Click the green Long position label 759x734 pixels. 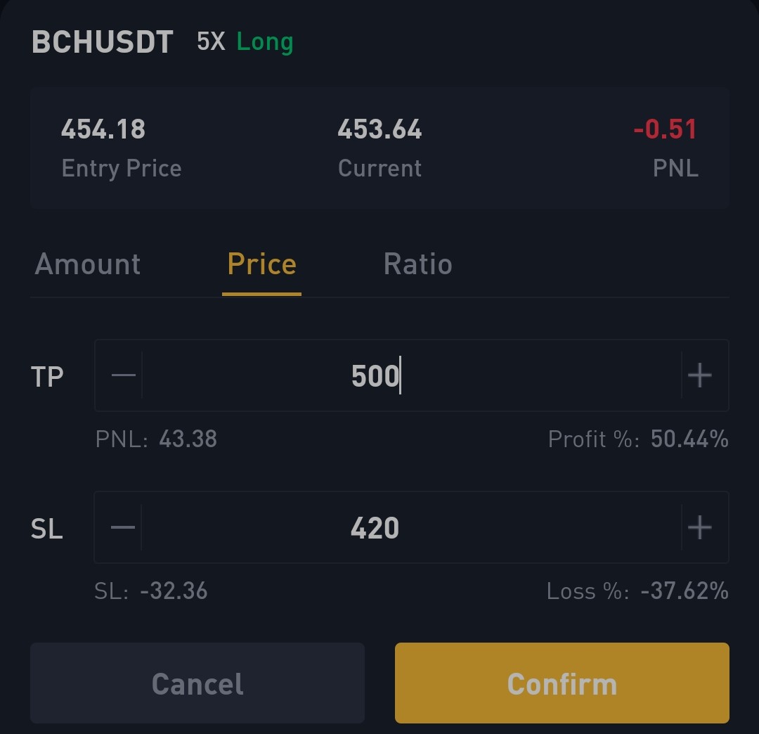point(265,43)
